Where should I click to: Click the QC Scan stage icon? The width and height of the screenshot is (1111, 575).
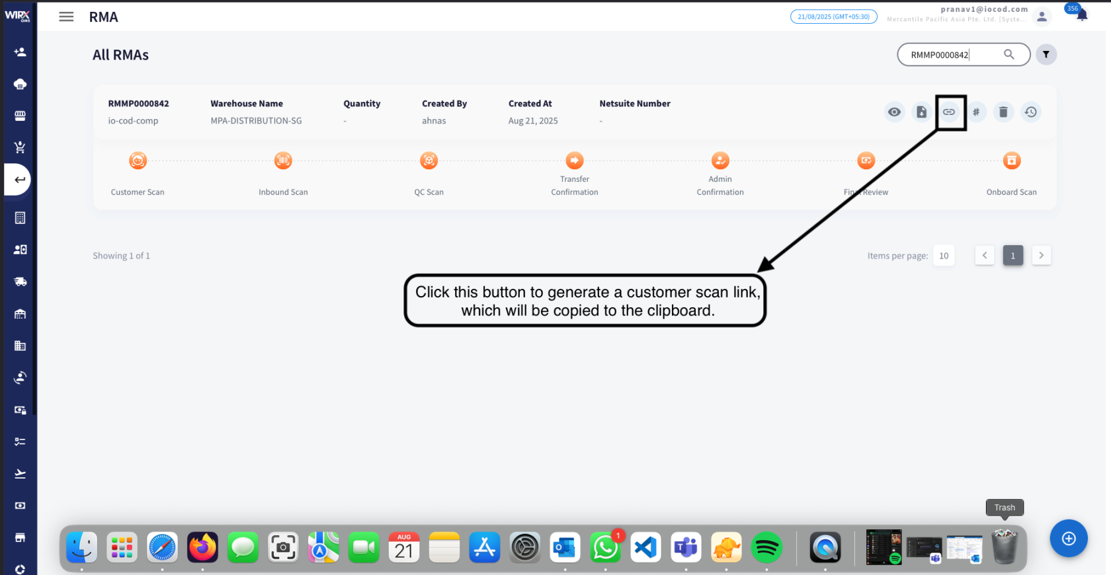pyautogui.click(x=429, y=161)
